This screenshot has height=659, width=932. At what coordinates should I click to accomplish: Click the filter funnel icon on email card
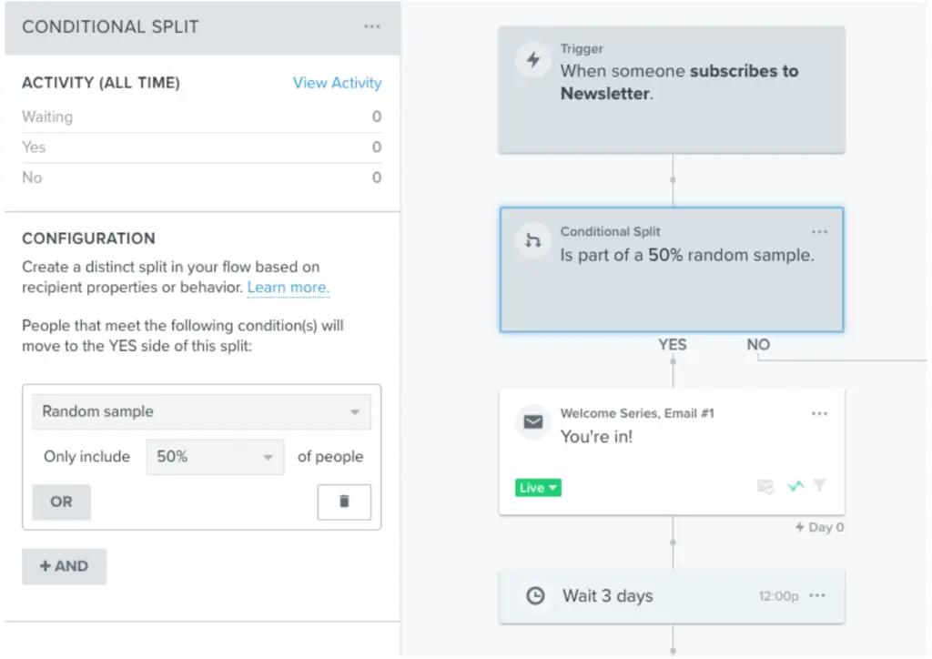click(x=818, y=487)
